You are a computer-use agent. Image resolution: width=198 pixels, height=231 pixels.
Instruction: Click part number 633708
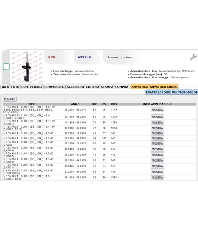pyautogui.click(x=84, y=57)
